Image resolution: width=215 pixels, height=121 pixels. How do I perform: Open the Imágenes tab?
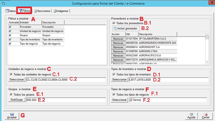[62, 11]
